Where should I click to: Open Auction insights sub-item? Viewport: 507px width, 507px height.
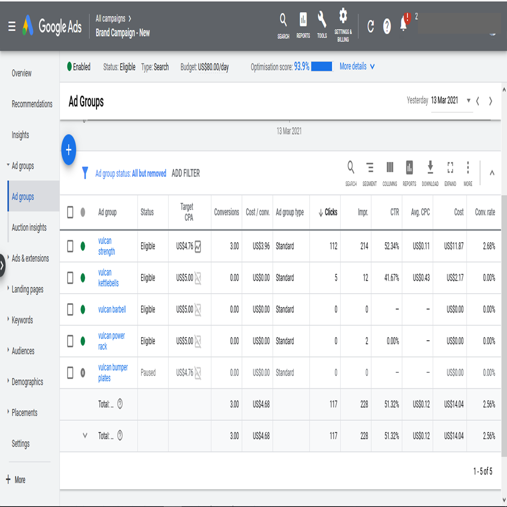(x=29, y=228)
